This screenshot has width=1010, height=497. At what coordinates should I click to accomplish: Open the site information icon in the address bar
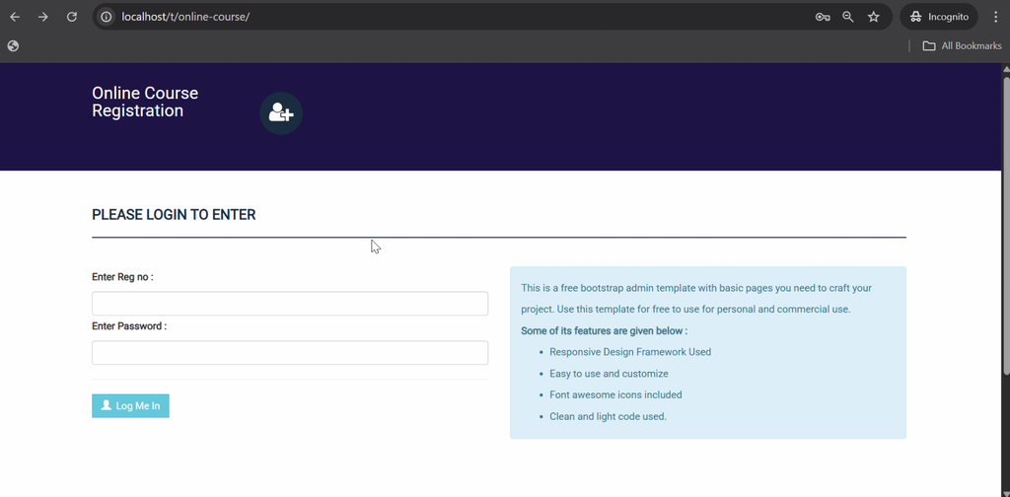point(107,17)
